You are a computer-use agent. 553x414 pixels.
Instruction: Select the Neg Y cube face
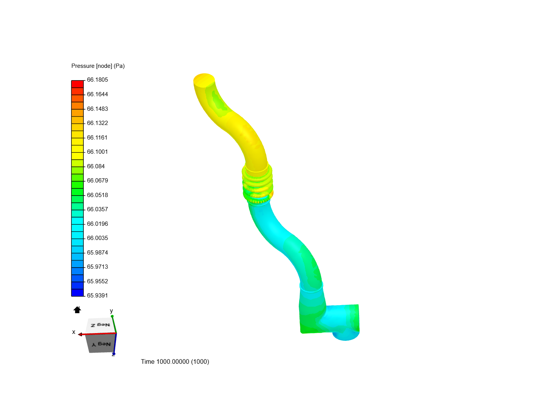[101, 343]
